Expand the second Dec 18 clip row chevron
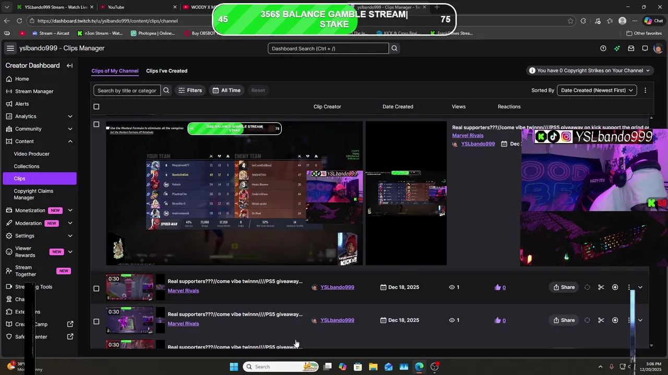The height and width of the screenshot is (375, 668). click(640, 320)
